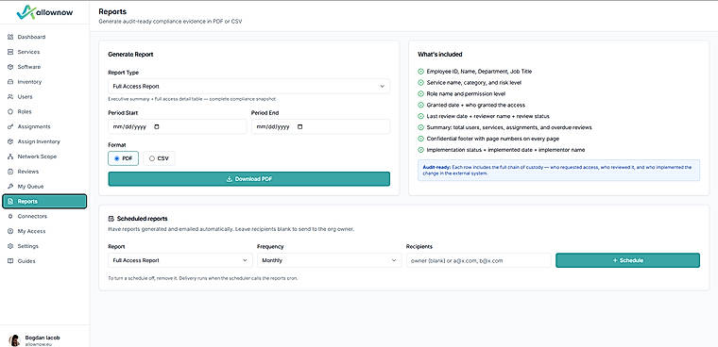
Task: Open the Frequency Monthly dropdown
Action: 329,260
